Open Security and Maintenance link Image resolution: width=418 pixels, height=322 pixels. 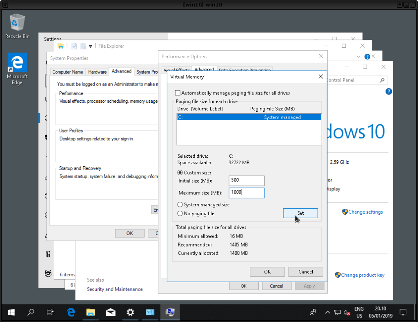(x=115, y=289)
